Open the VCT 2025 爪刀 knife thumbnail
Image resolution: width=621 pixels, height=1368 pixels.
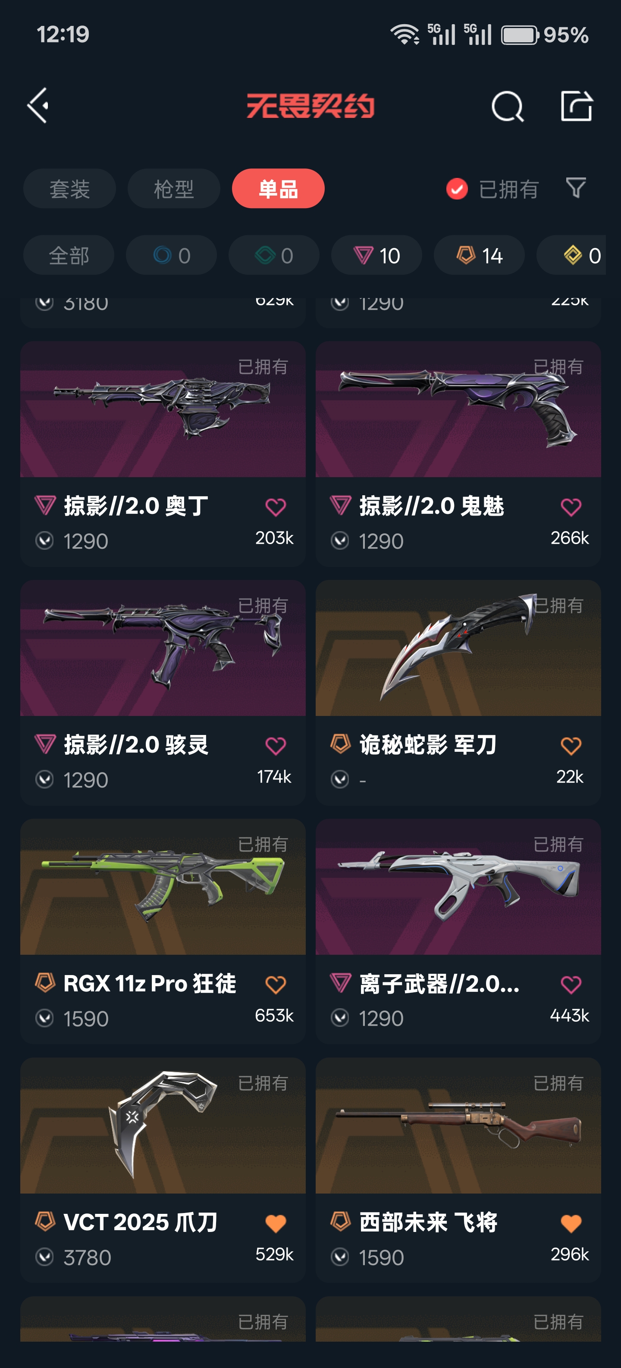[x=163, y=1125]
